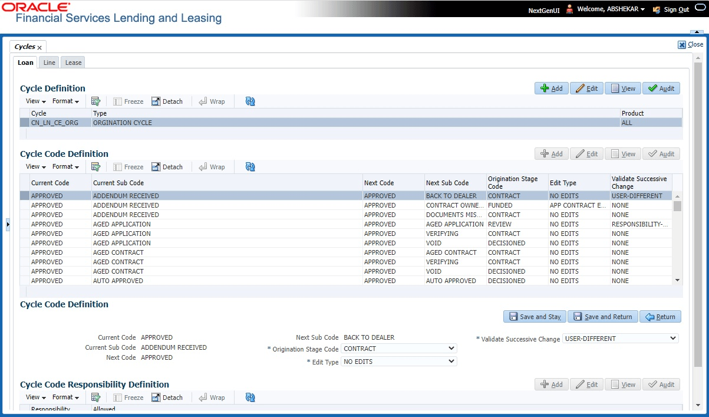The width and height of the screenshot is (709, 417).
Task: Detach the Cycle Code Definition table
Action: [x=167, y=167]
